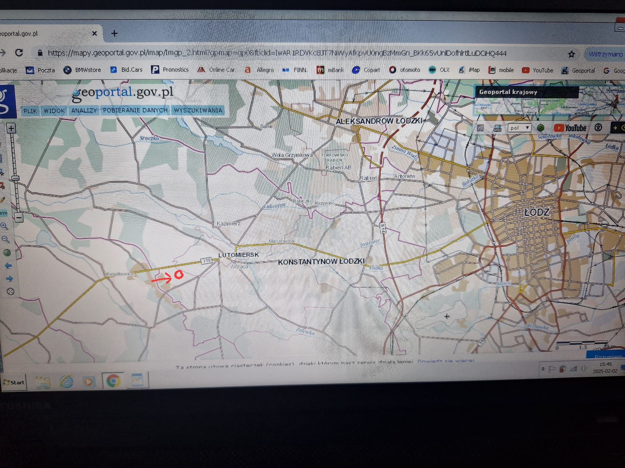Click the accessibility figure icon
Image resolution: width=625 pixels, height=468 pixels.
tap(598, 127)
